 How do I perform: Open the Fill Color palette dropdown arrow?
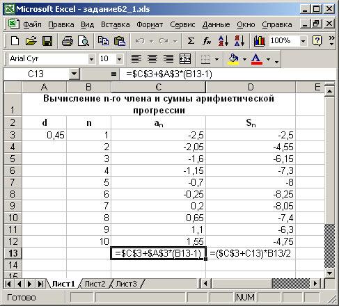pos(244,59)
